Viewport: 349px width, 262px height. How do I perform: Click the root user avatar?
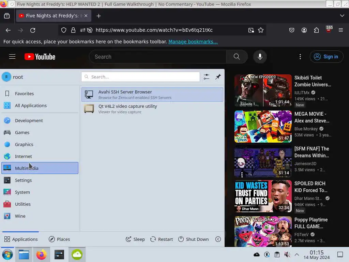6,77
